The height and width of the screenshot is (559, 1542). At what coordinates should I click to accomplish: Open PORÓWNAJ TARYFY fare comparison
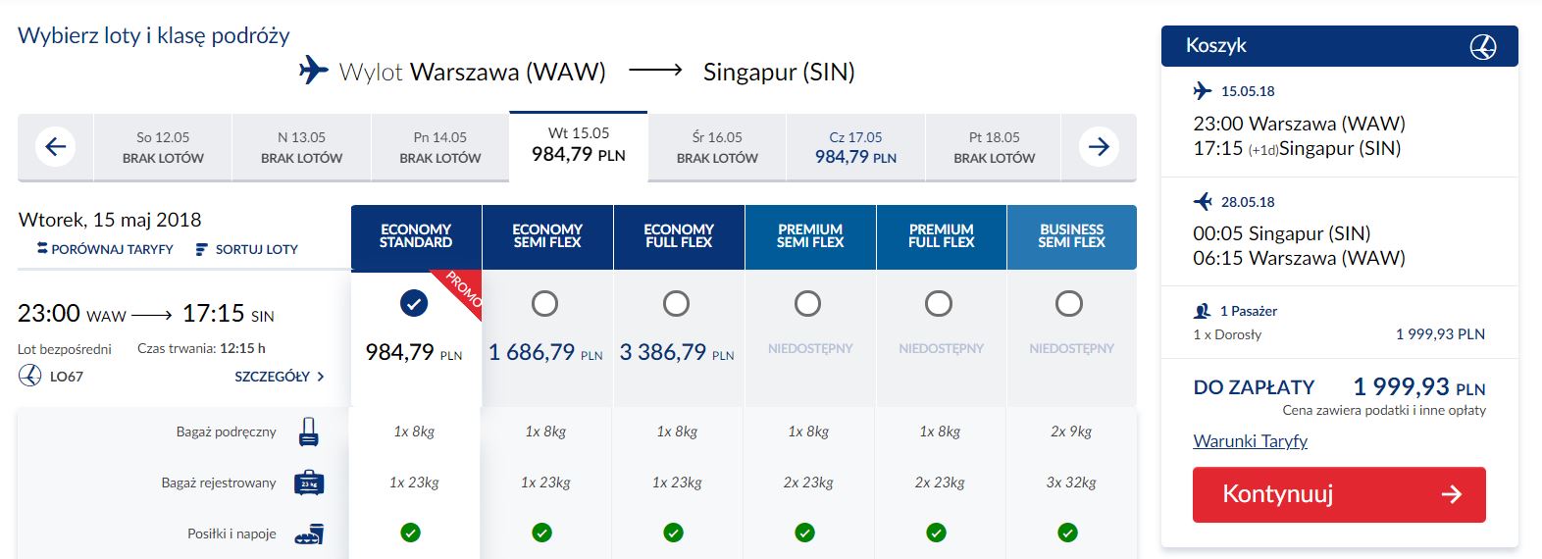point(105,249)
